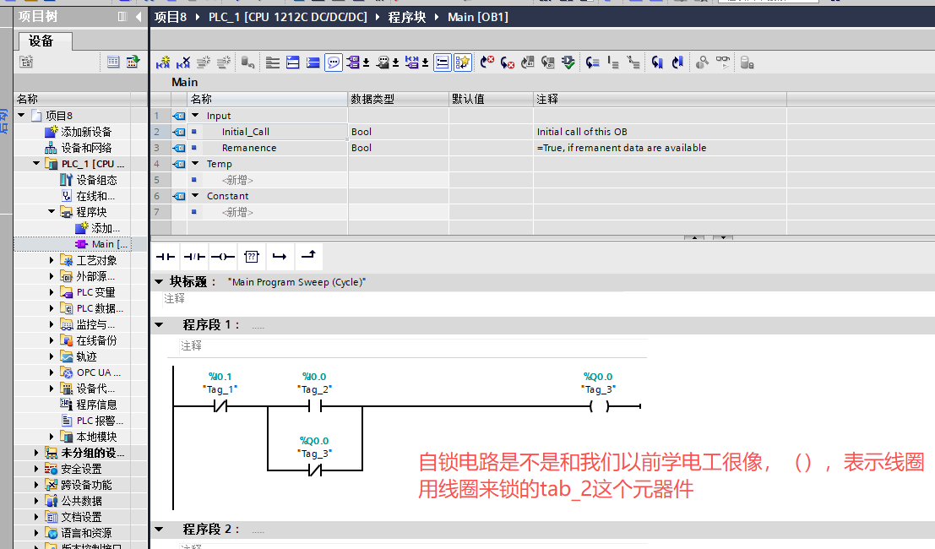
Task: Toggle favorites display star icon
Action: coord(463,63)
